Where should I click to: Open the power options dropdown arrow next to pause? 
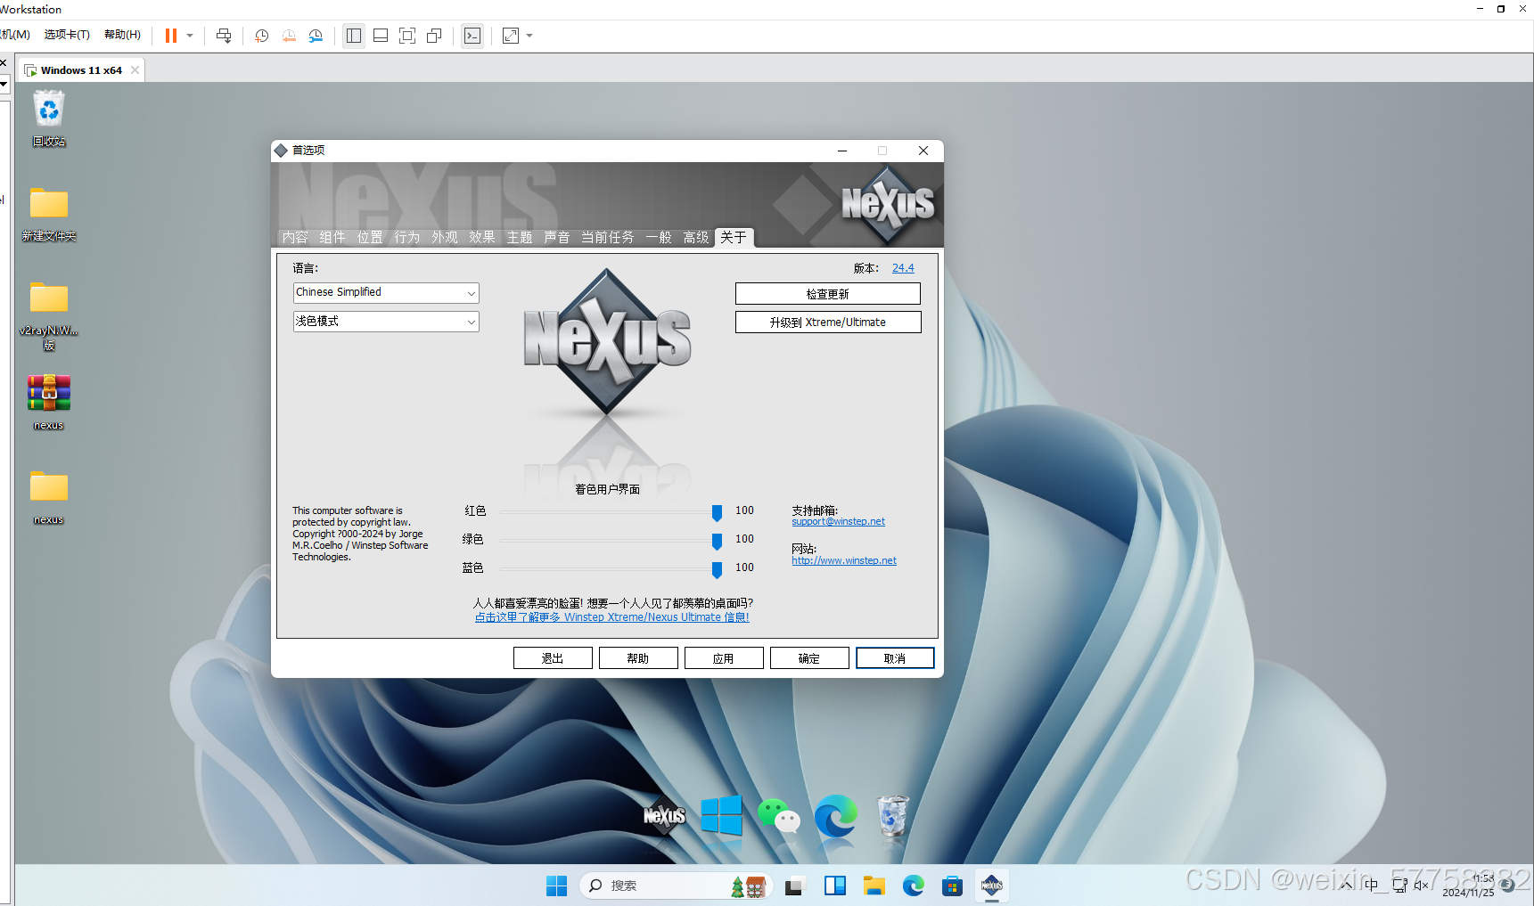point(190,36)
